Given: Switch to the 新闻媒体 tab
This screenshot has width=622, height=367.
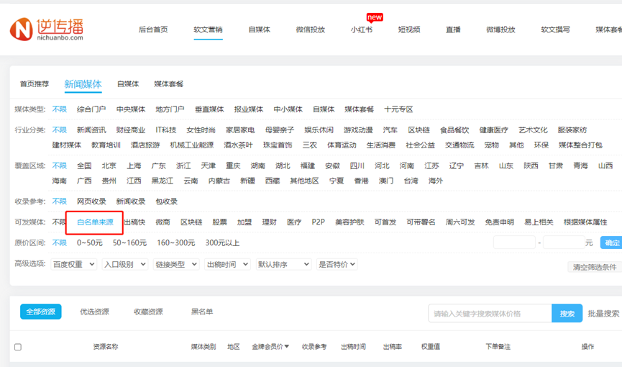Looking at the screenshot, I should [x=83, y=84].
